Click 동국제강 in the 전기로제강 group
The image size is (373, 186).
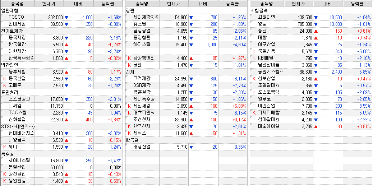point(17,38)
